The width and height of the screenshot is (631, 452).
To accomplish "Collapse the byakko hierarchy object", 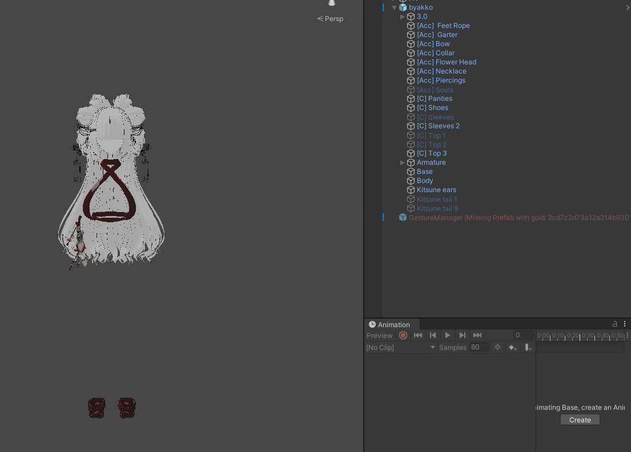I will (395, 7).
